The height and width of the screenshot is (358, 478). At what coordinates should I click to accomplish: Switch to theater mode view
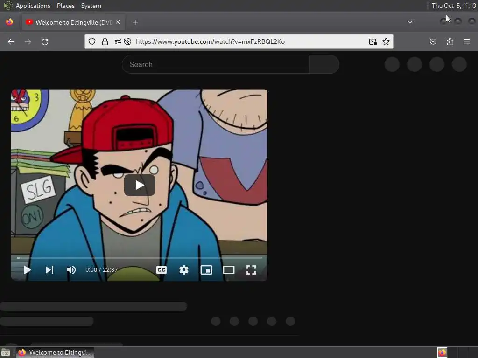(x=229, y=270)
